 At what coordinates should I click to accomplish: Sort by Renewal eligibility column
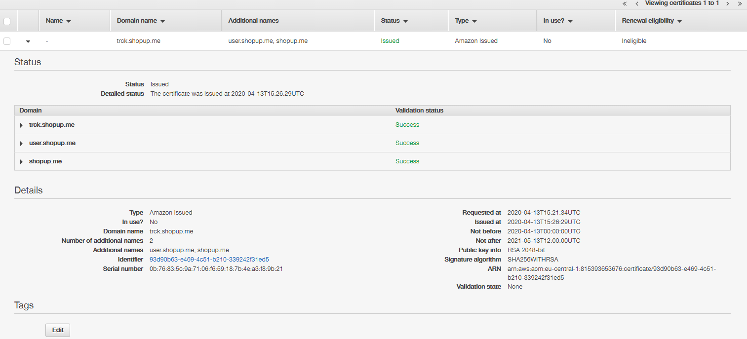click(x=651, y=21)
